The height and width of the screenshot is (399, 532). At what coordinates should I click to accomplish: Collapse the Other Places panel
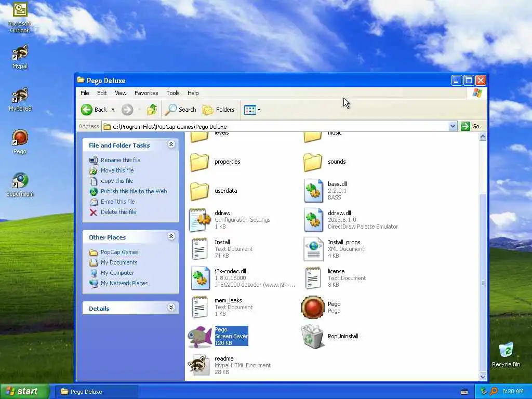click(x=171, y=236)
